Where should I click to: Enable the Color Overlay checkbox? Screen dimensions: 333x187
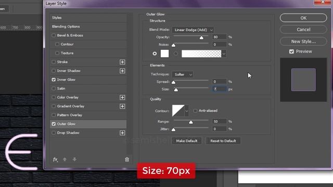[x=54, y=97]
